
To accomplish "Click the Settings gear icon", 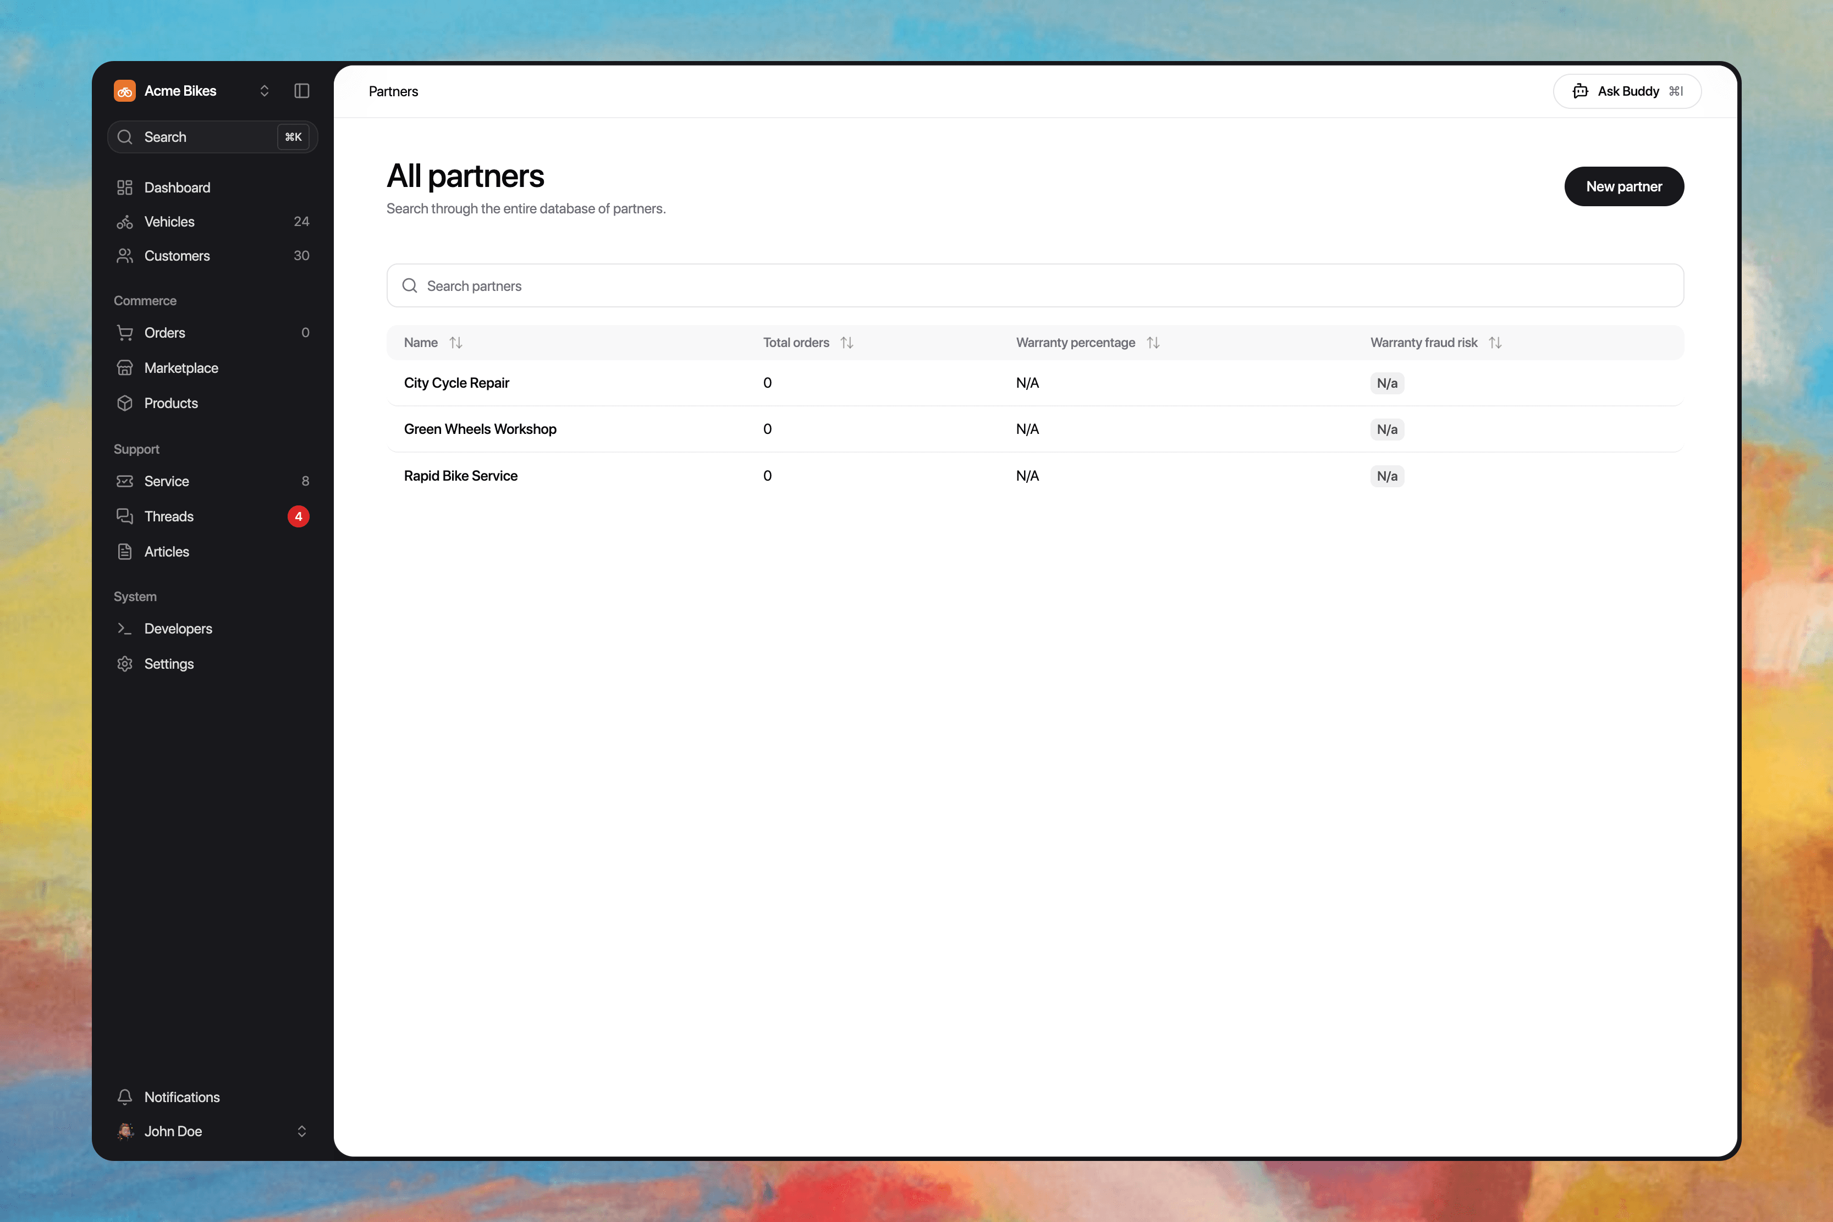I will 125,664.
